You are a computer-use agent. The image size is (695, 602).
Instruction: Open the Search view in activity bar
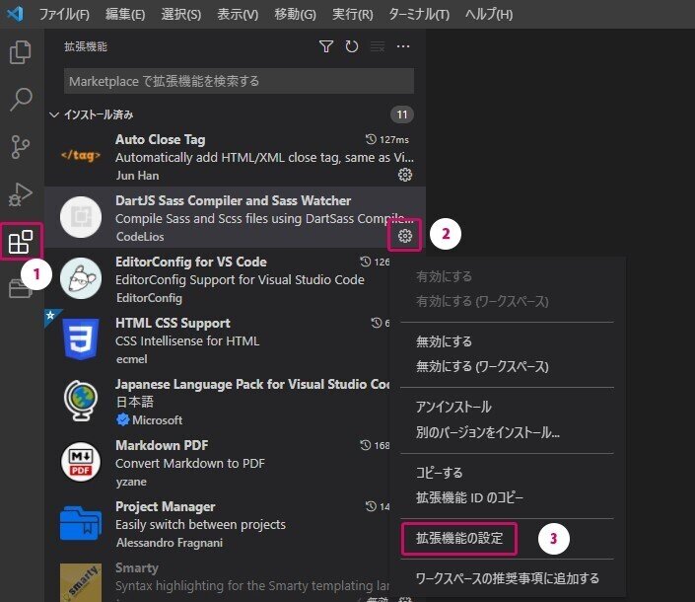coord(21,99)
